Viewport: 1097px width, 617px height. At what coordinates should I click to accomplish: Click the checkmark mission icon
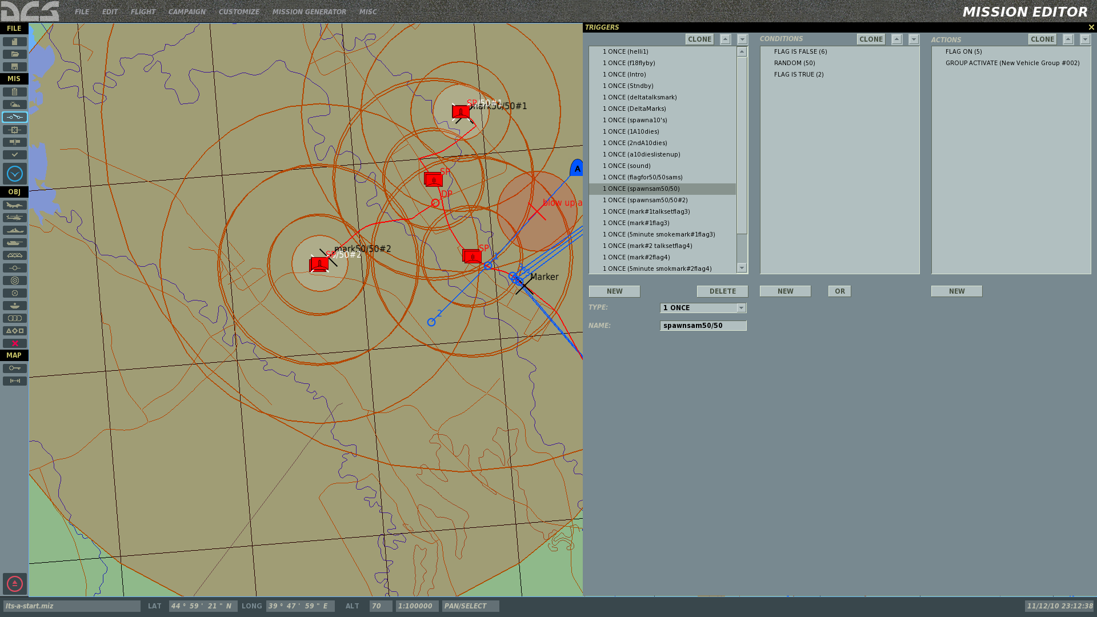coord(15,155)
